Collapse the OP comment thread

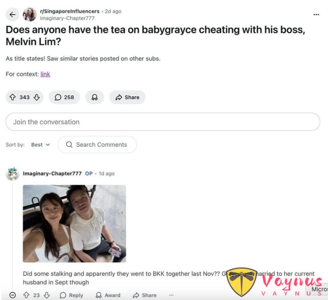point(13,295)
